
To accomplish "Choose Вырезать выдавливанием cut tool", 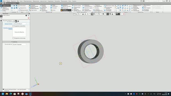I will [x=34, y=8].
